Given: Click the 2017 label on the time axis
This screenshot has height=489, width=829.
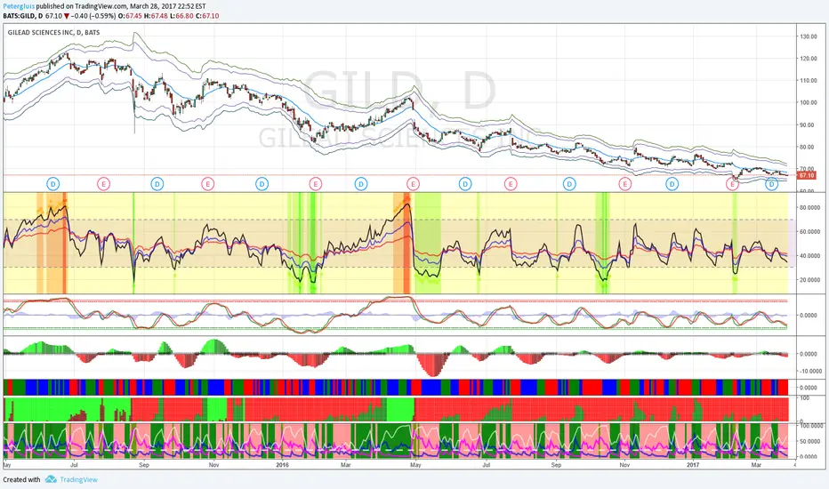Looking at the screenshot, I should tap(693, 465).
